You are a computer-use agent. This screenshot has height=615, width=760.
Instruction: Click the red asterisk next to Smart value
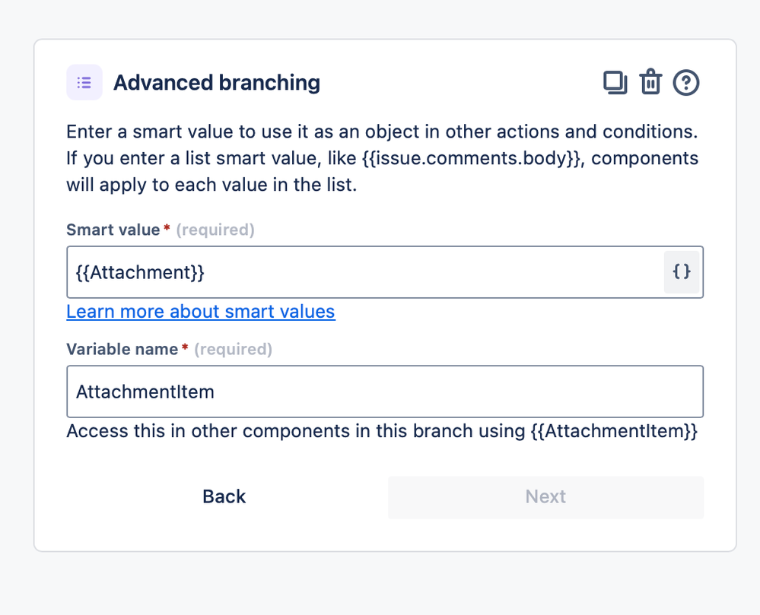(x=167, y=228)
